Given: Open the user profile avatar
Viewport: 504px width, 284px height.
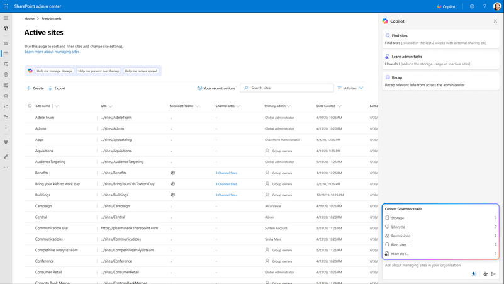Looking at the screenshot, I should [497, 6].
